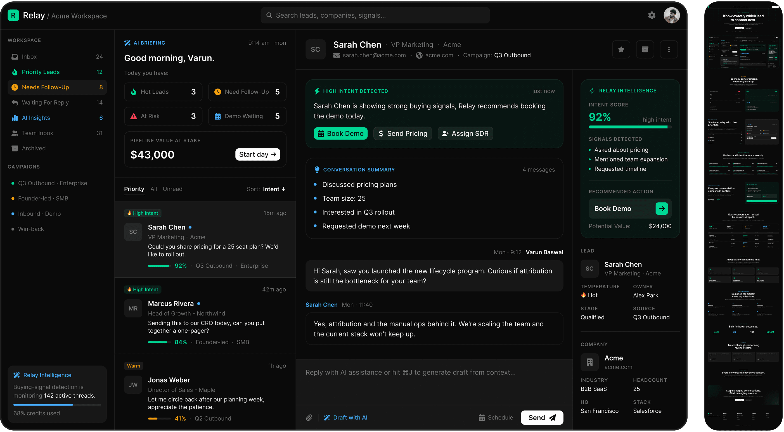
Task: Click the Relay logo icon
Action: pos(13,15)
